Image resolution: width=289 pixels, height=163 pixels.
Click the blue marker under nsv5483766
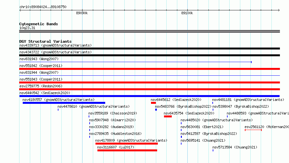[x=156, y=110]
